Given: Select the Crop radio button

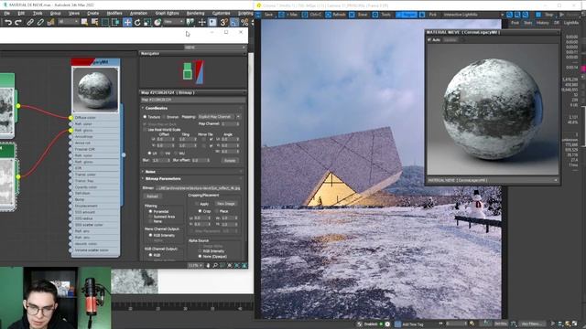Looking at the screenshot, I should tap(200, 211).
